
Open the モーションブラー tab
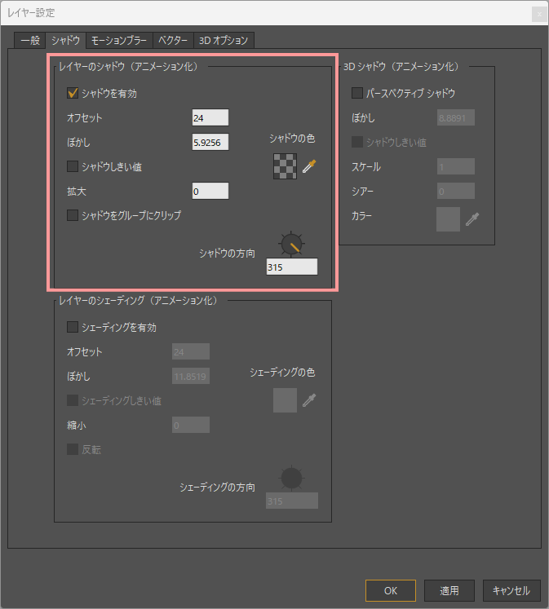click(119, 40)
